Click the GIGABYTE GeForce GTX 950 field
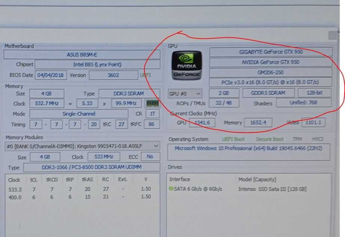Screen dimensions: 345x237 [271, 52]
